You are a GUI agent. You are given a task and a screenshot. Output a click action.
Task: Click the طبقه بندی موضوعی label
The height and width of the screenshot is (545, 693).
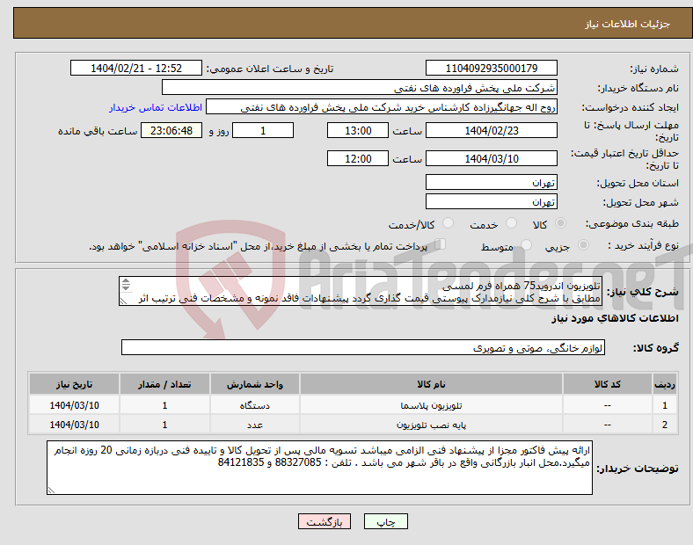[x=632, y=223]
